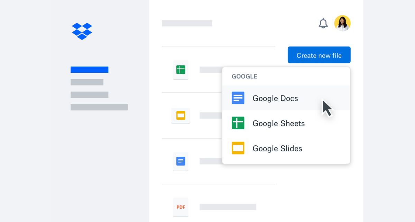The width and height of the screenshot is (415, 222).
Task: Click the blue Docs file icon in list
Action: 181,161
